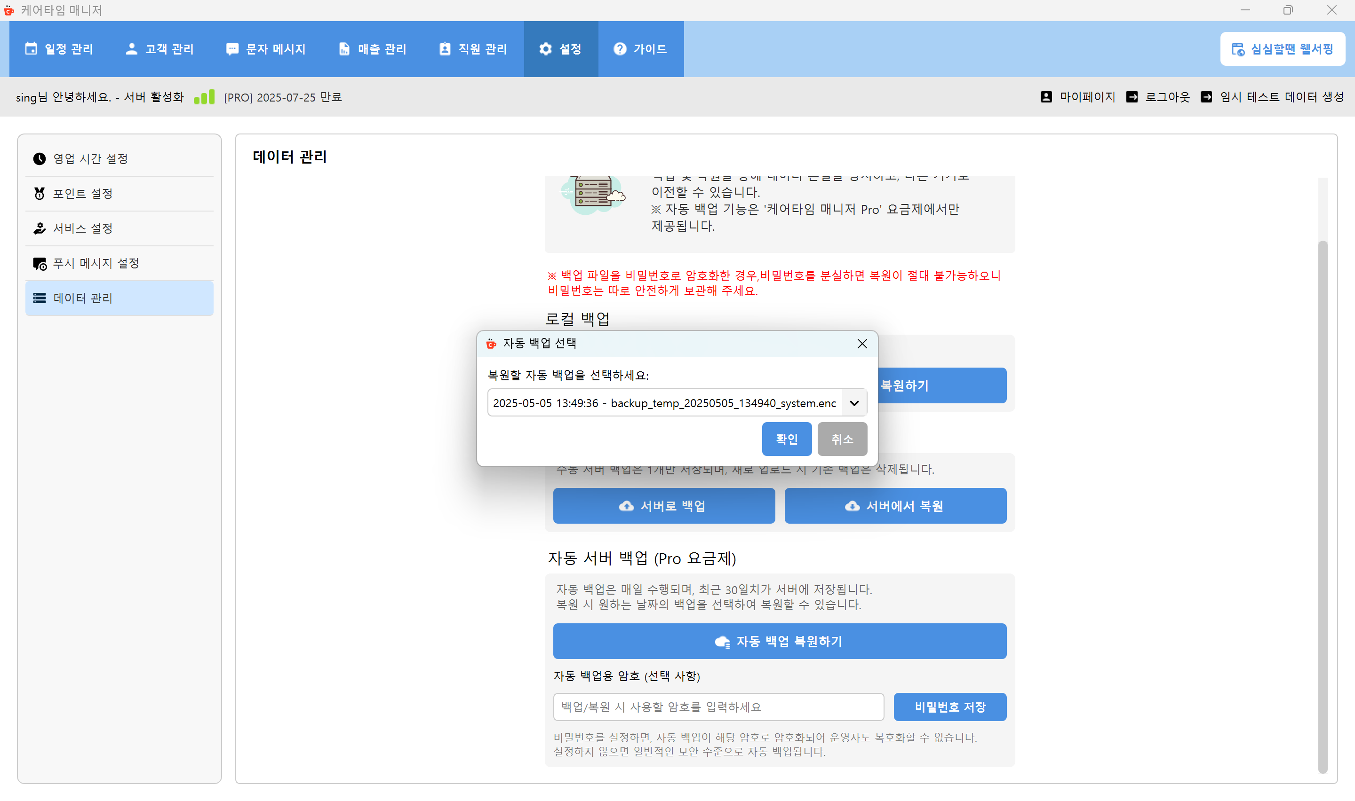Select 데이터 관리 in sidebar
Image resolution: width=1355 pixels, height=801 pixels.
[x=120, y=298]
